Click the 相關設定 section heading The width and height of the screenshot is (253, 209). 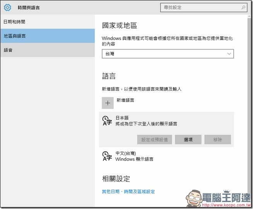tap(116, 179)
